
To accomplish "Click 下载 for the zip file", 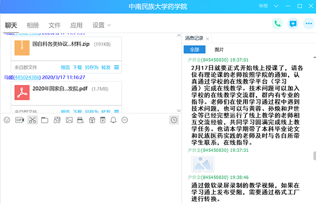I will coord(77,67).
